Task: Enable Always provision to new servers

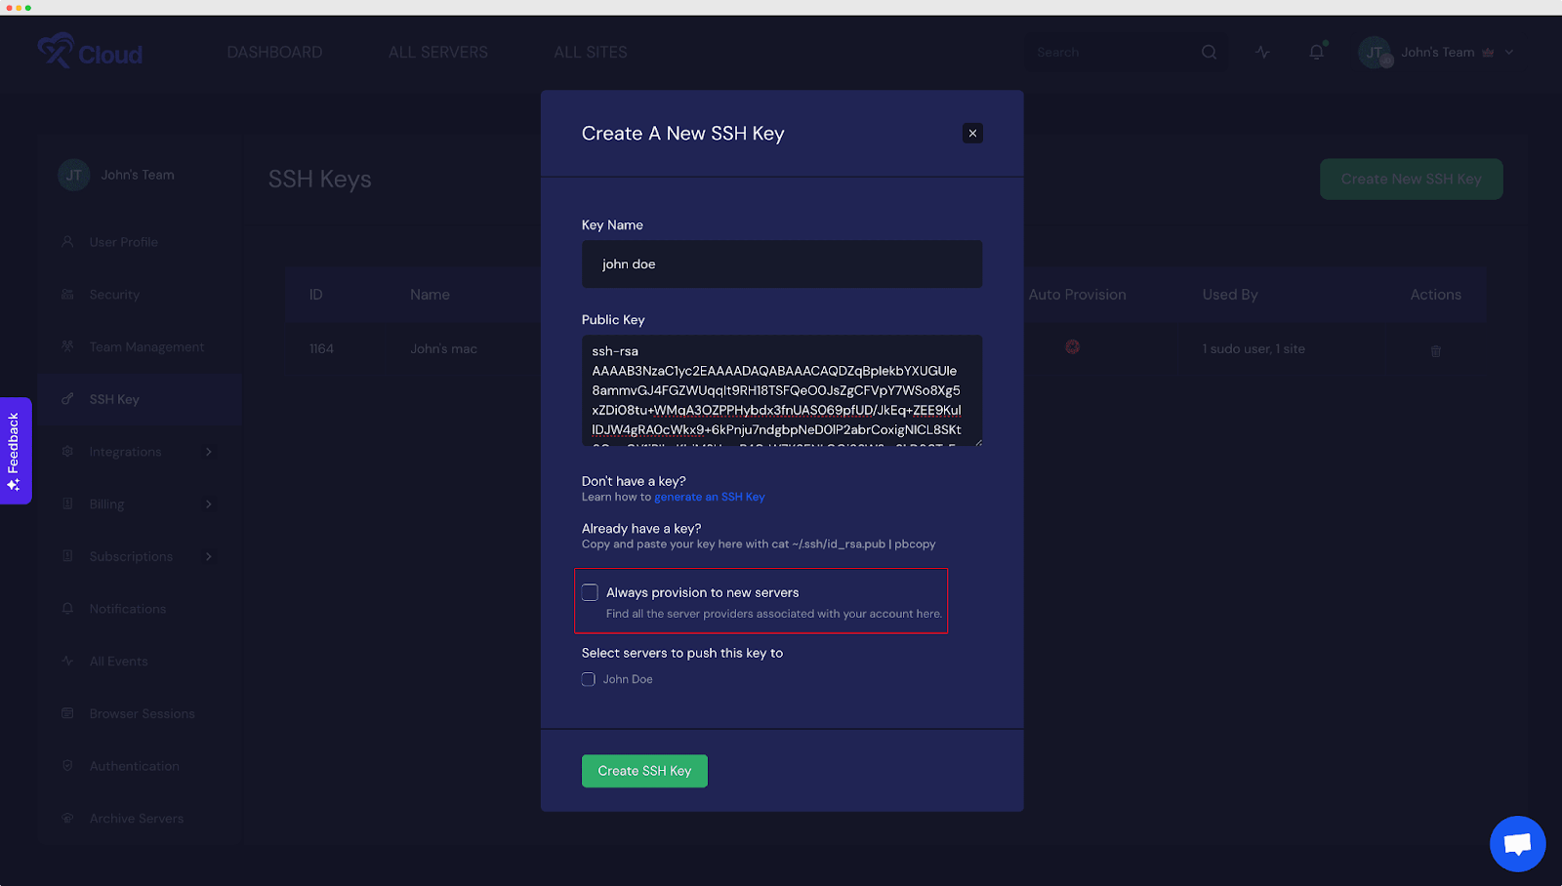Action: pos(590,591)
